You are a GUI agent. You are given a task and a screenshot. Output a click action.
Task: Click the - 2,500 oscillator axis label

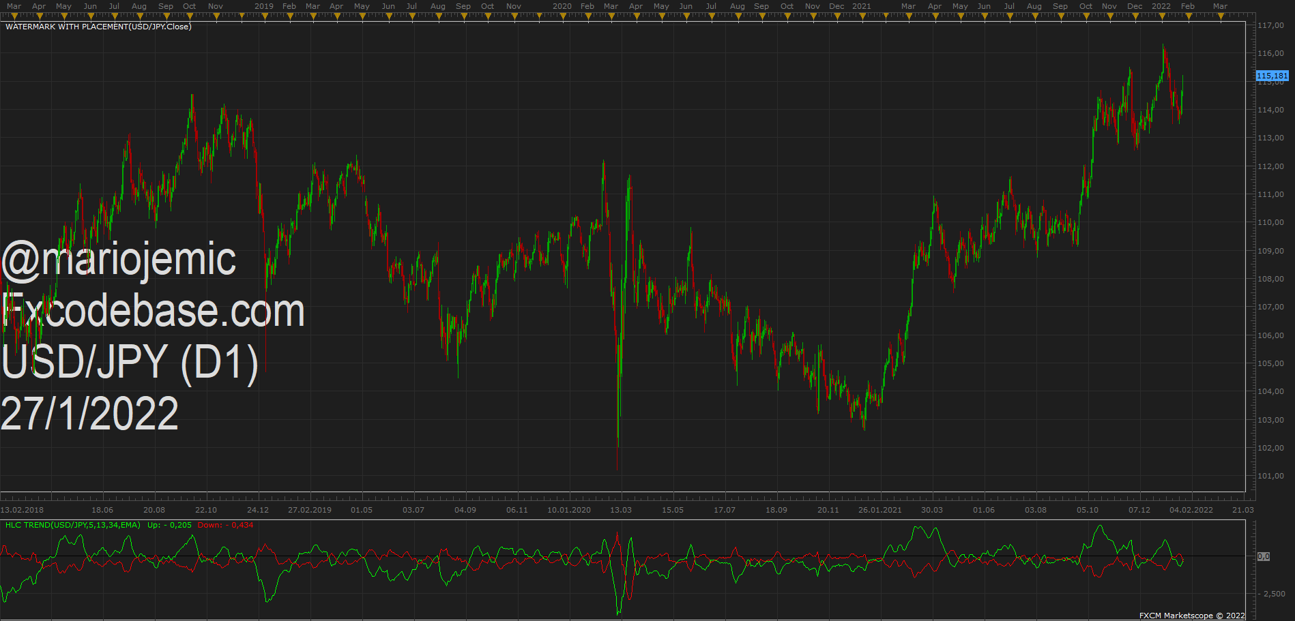click(1272, 594)
